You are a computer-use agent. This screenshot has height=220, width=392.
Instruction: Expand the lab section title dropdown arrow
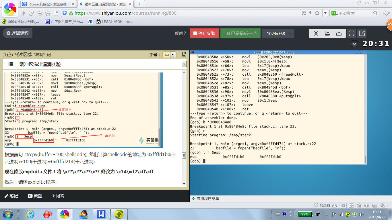tap(184, 64)
